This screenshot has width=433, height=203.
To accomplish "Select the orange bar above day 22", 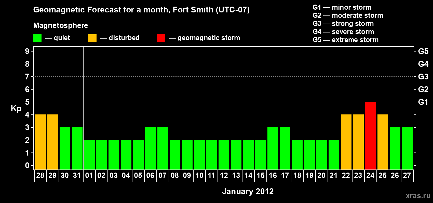I will 346,142.
